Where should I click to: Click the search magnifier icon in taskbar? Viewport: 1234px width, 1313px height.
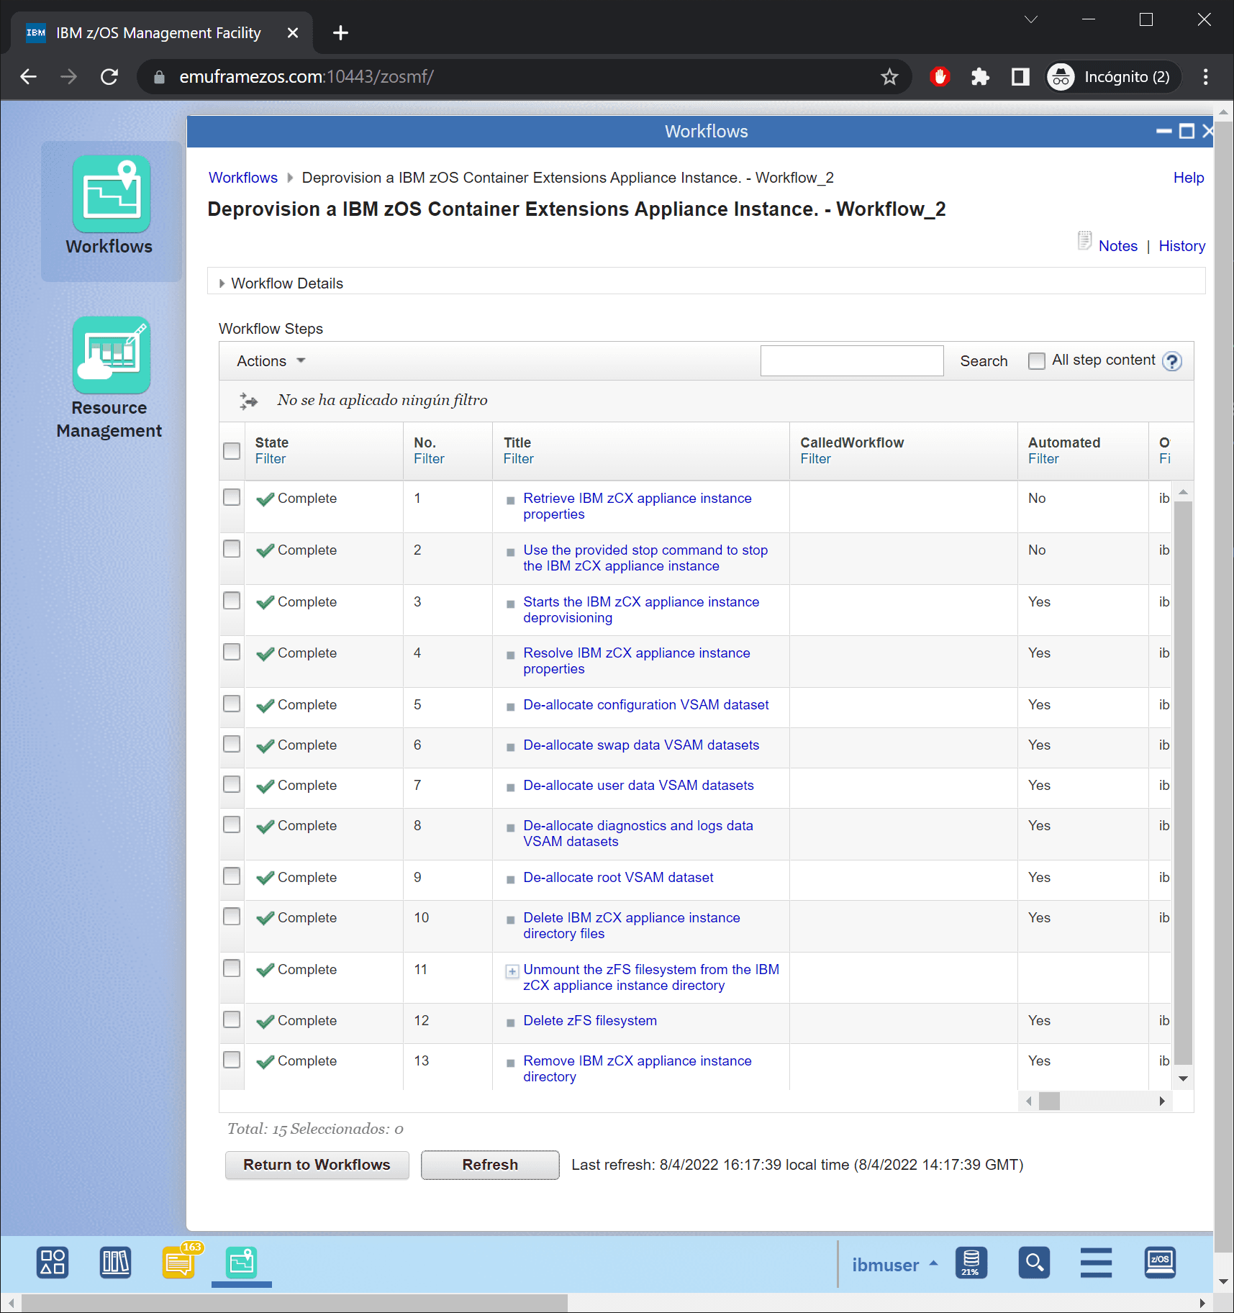1033,1263
